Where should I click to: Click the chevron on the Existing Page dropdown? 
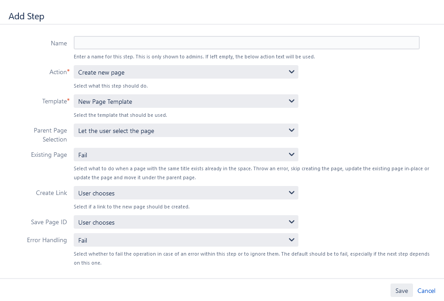click(291, 155)
